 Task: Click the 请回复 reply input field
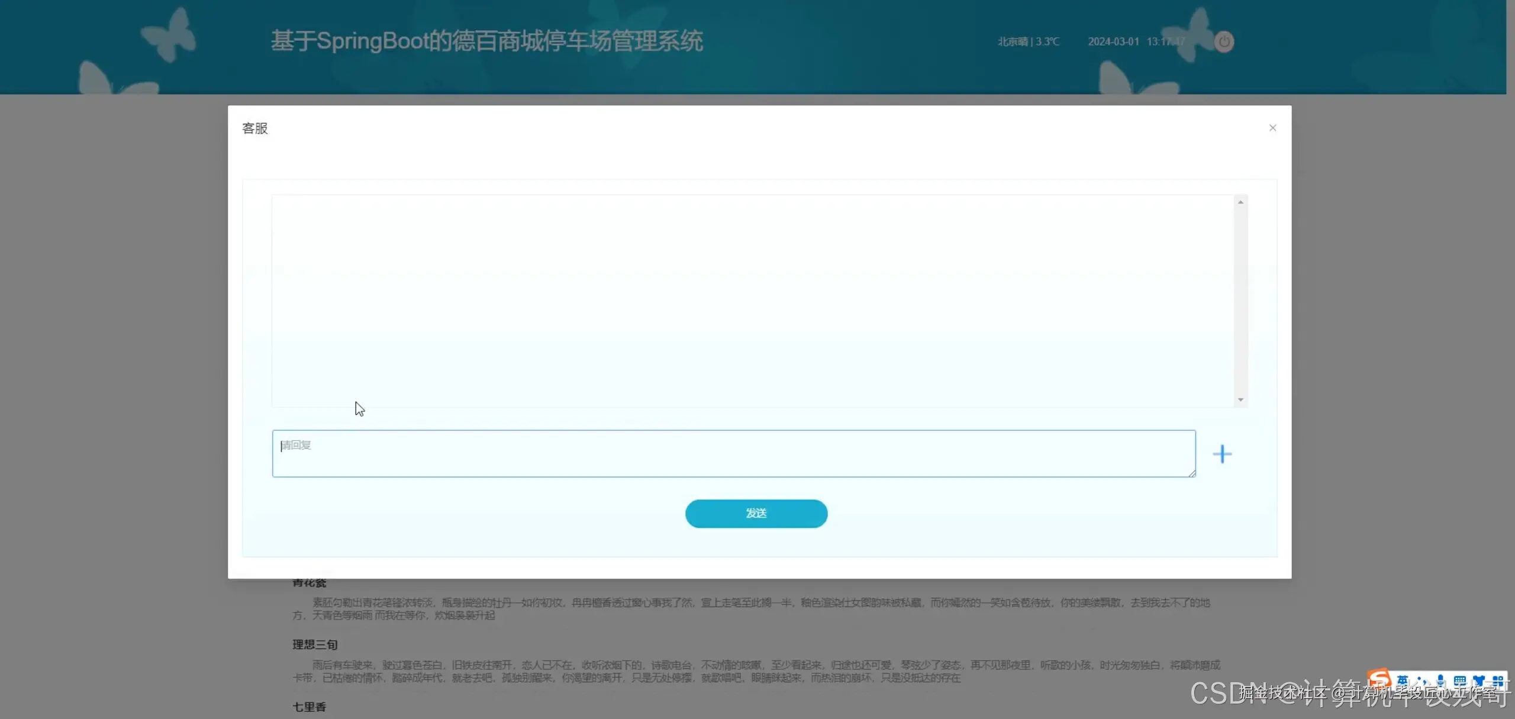tap(734, 453)
